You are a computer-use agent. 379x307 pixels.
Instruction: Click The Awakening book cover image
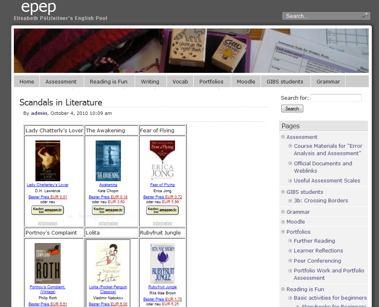click(x=108, y=161)
